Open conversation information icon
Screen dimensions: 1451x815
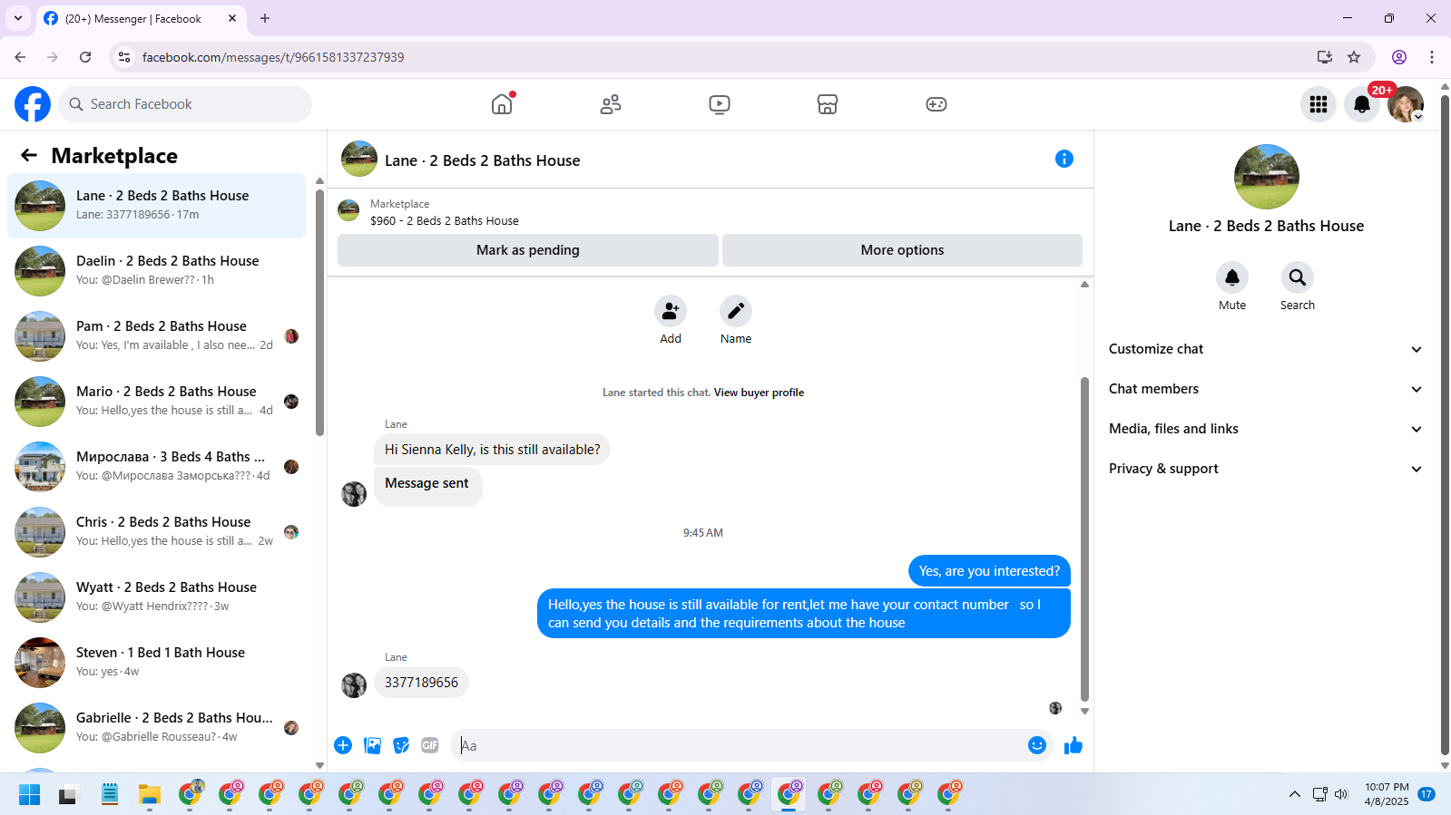(x=1064, y=159)
